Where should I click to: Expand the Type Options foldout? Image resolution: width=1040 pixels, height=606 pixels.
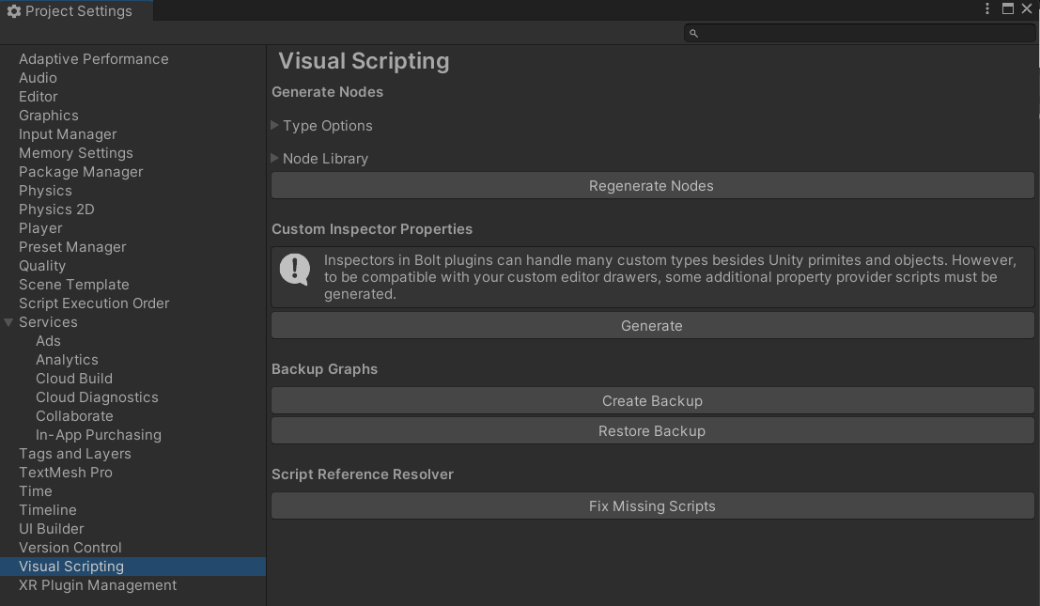tap(275, 125)
